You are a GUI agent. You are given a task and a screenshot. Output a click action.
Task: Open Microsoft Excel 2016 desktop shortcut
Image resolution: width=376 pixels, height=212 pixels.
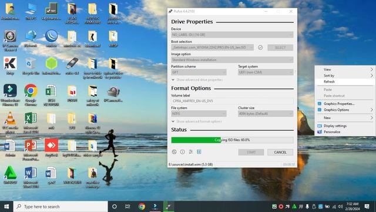31,122
